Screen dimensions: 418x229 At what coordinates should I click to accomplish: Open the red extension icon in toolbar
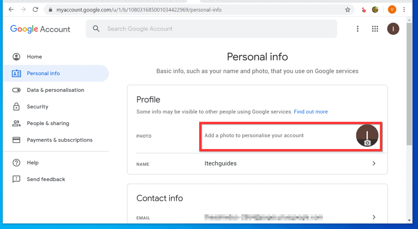click(364, 10)
